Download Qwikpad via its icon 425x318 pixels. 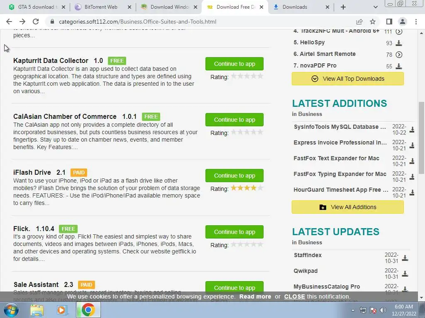(x=405, y=274)
